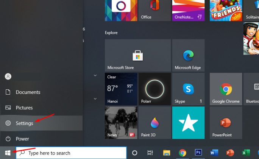Open Task View on the taskbar

click(x=150, y=153)
